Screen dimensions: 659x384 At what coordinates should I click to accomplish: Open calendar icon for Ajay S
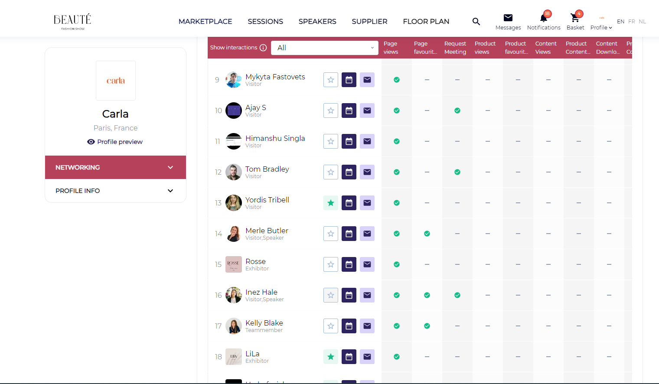click(349, 111)
